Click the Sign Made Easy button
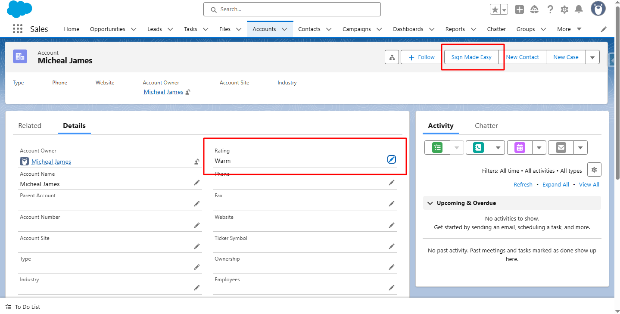 pos(471,57)
